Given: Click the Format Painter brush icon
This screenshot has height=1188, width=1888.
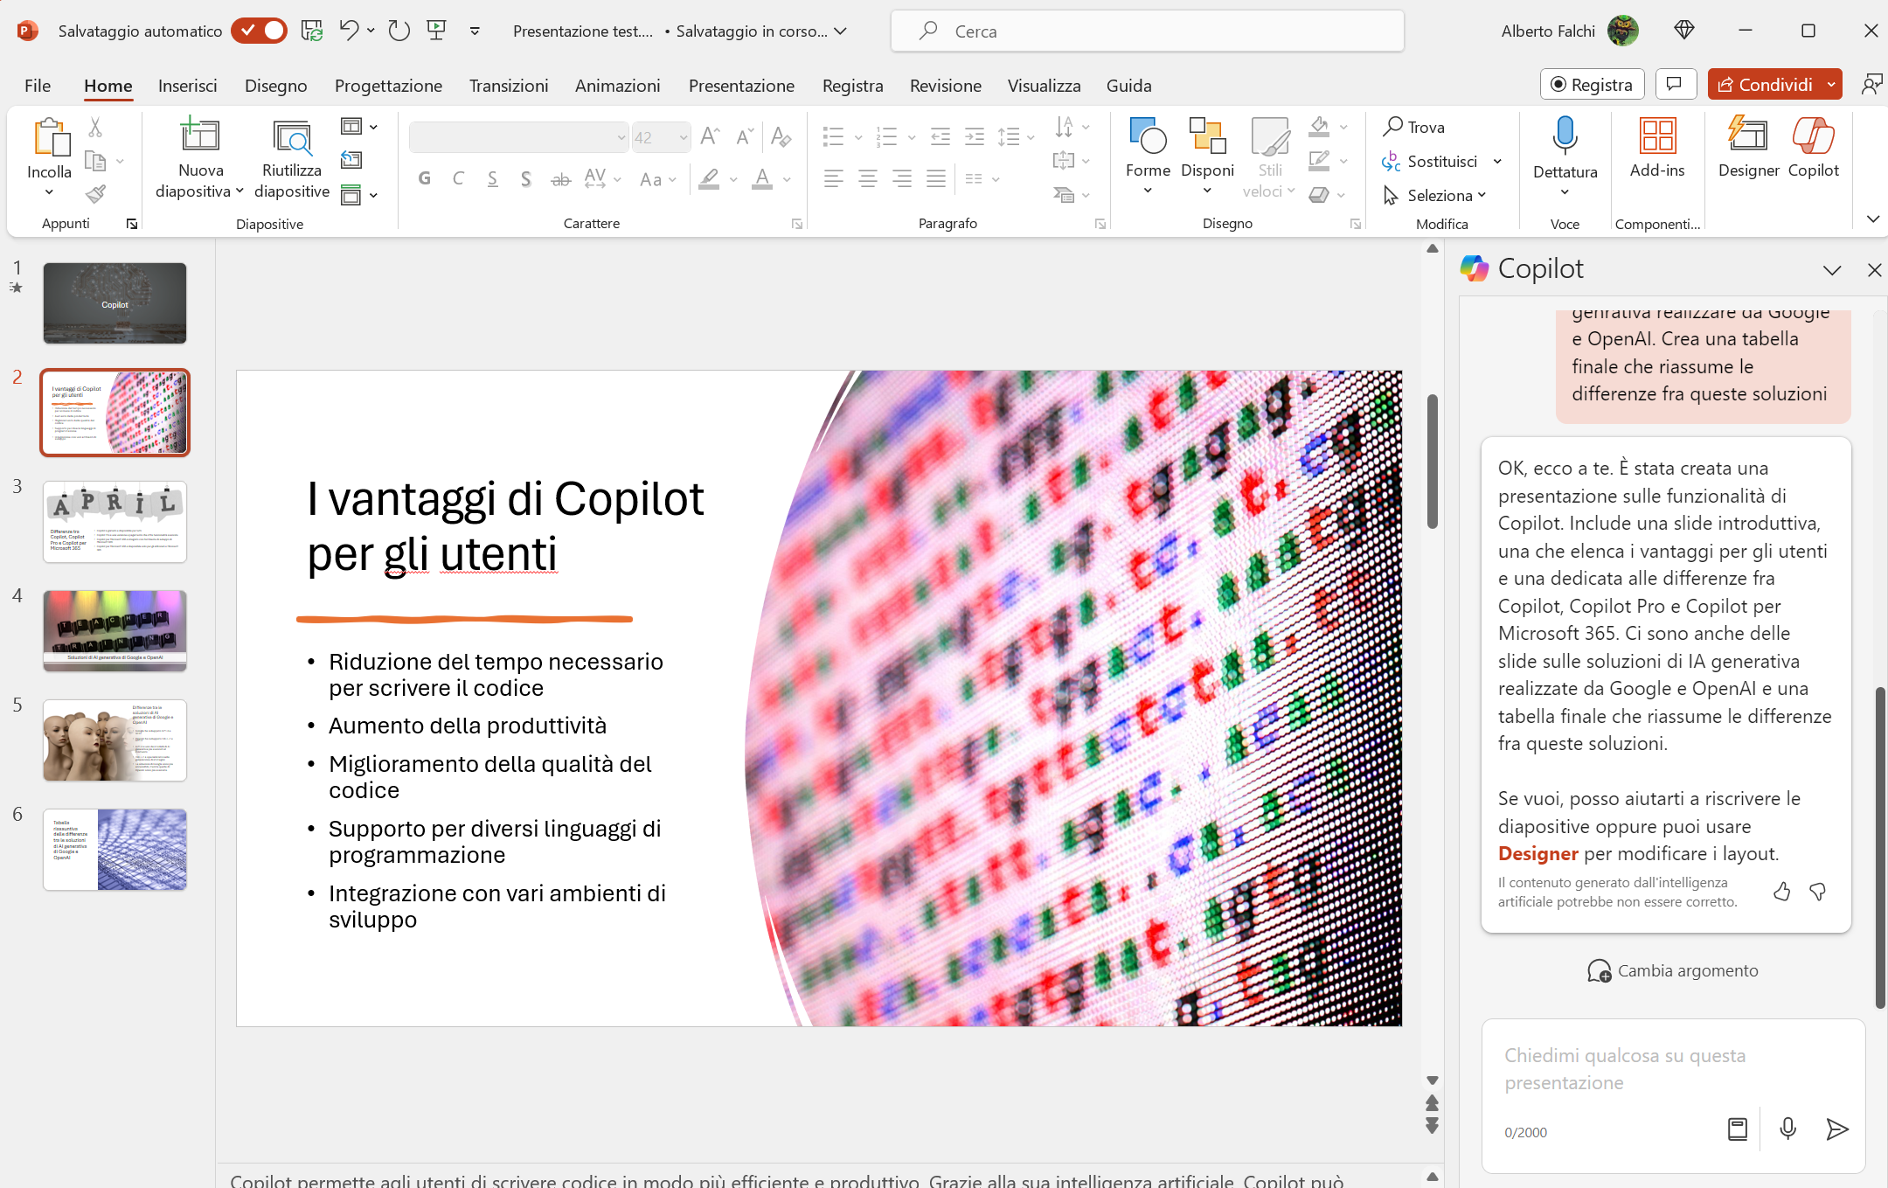Looking at the screenshot, I should point(95,194).
